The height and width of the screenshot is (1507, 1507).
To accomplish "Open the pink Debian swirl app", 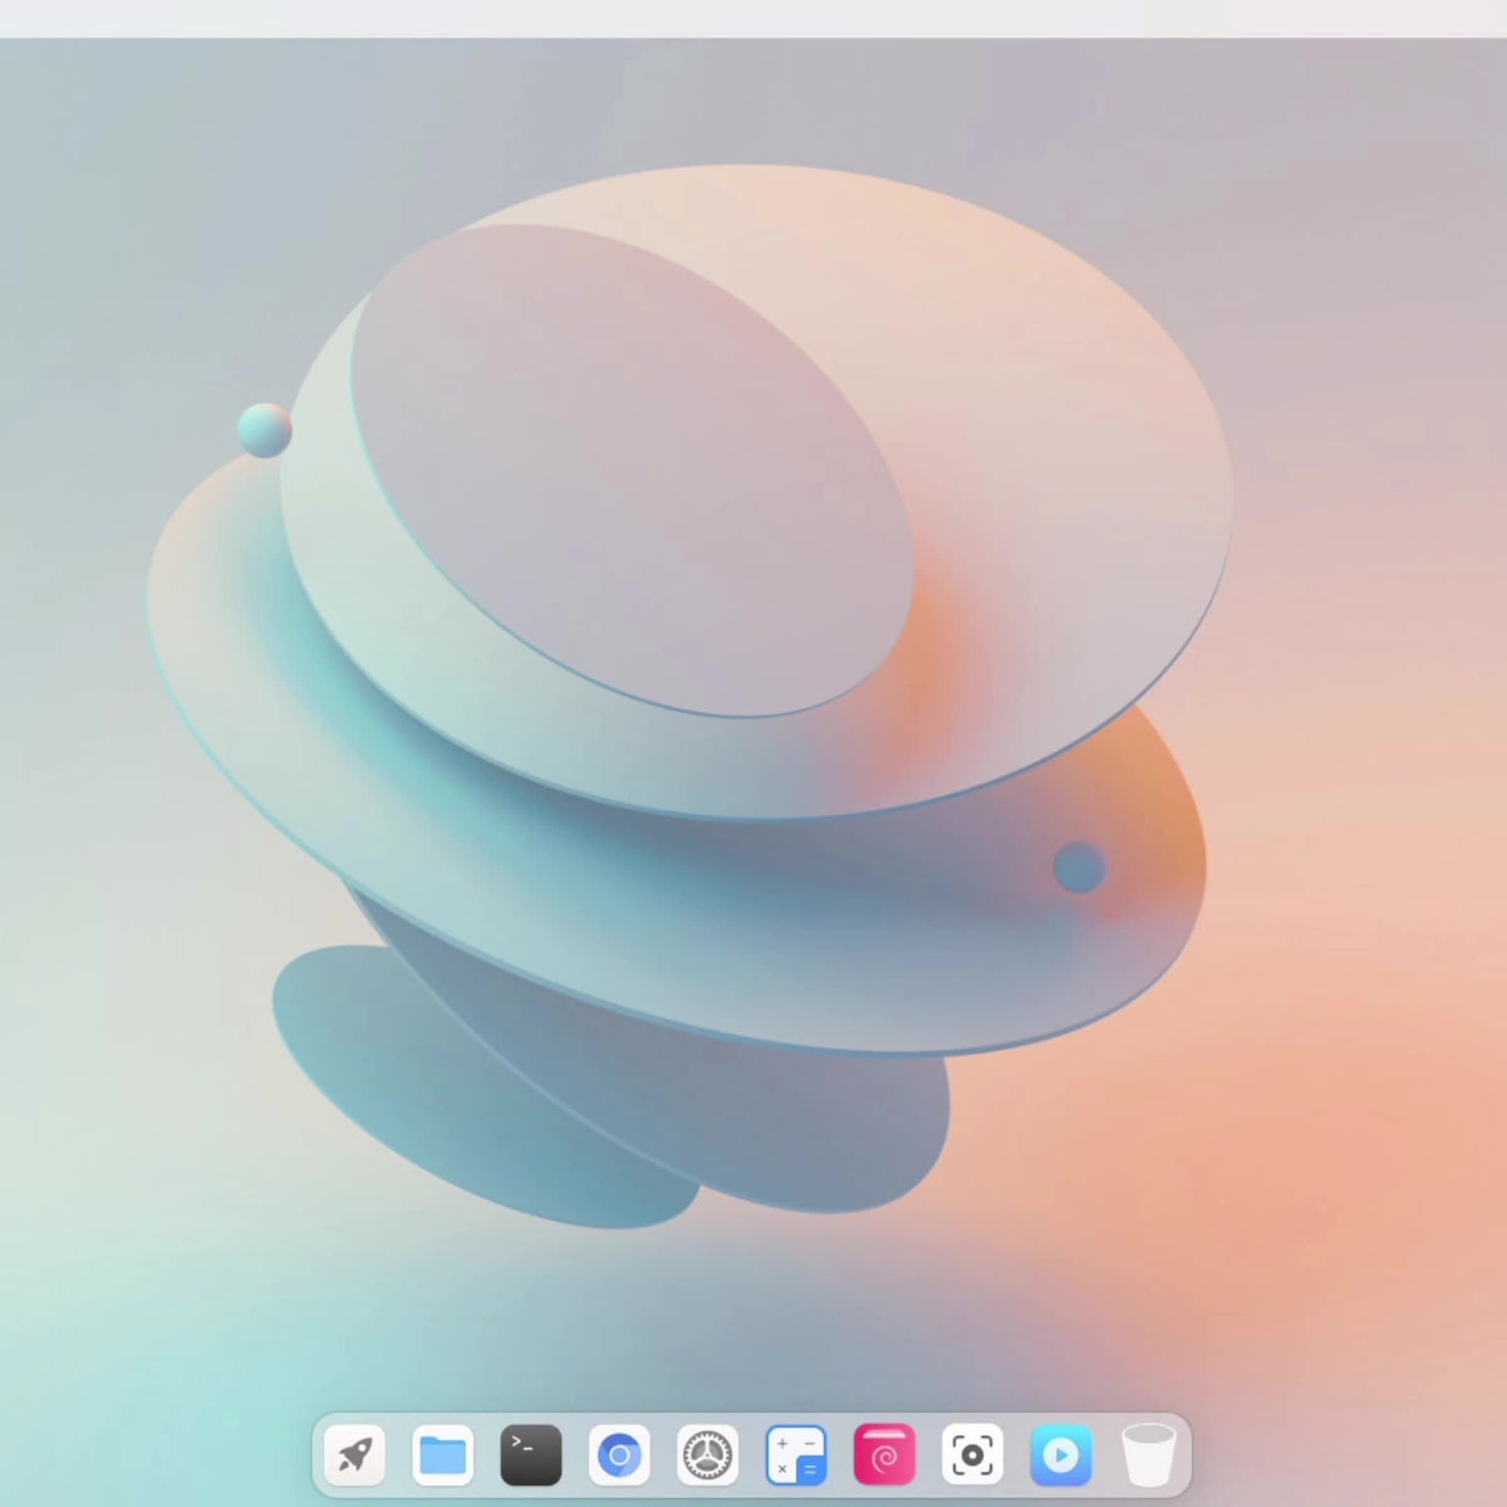I will tap(884, 1455).
